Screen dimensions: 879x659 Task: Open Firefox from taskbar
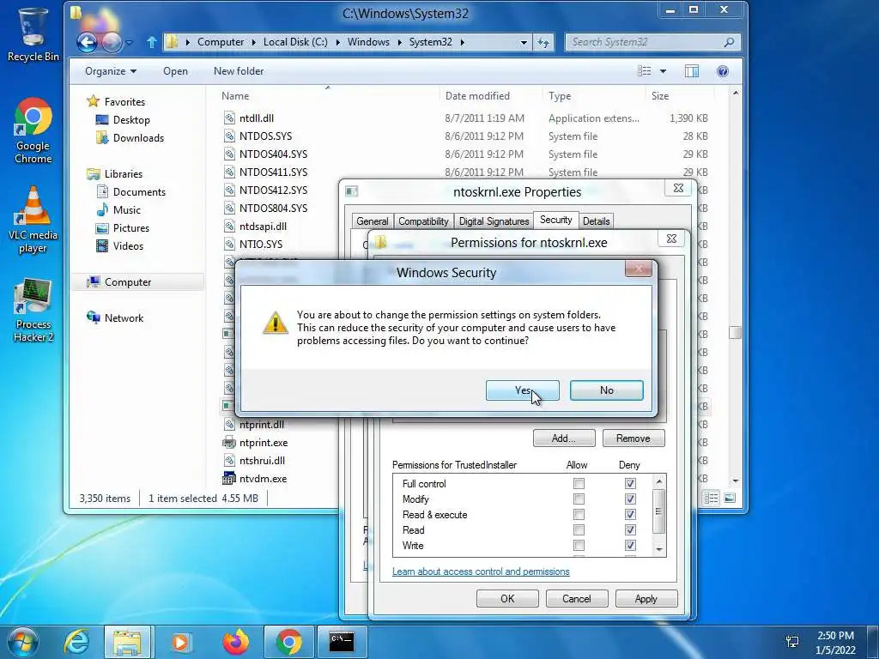(x=236, y=642)
